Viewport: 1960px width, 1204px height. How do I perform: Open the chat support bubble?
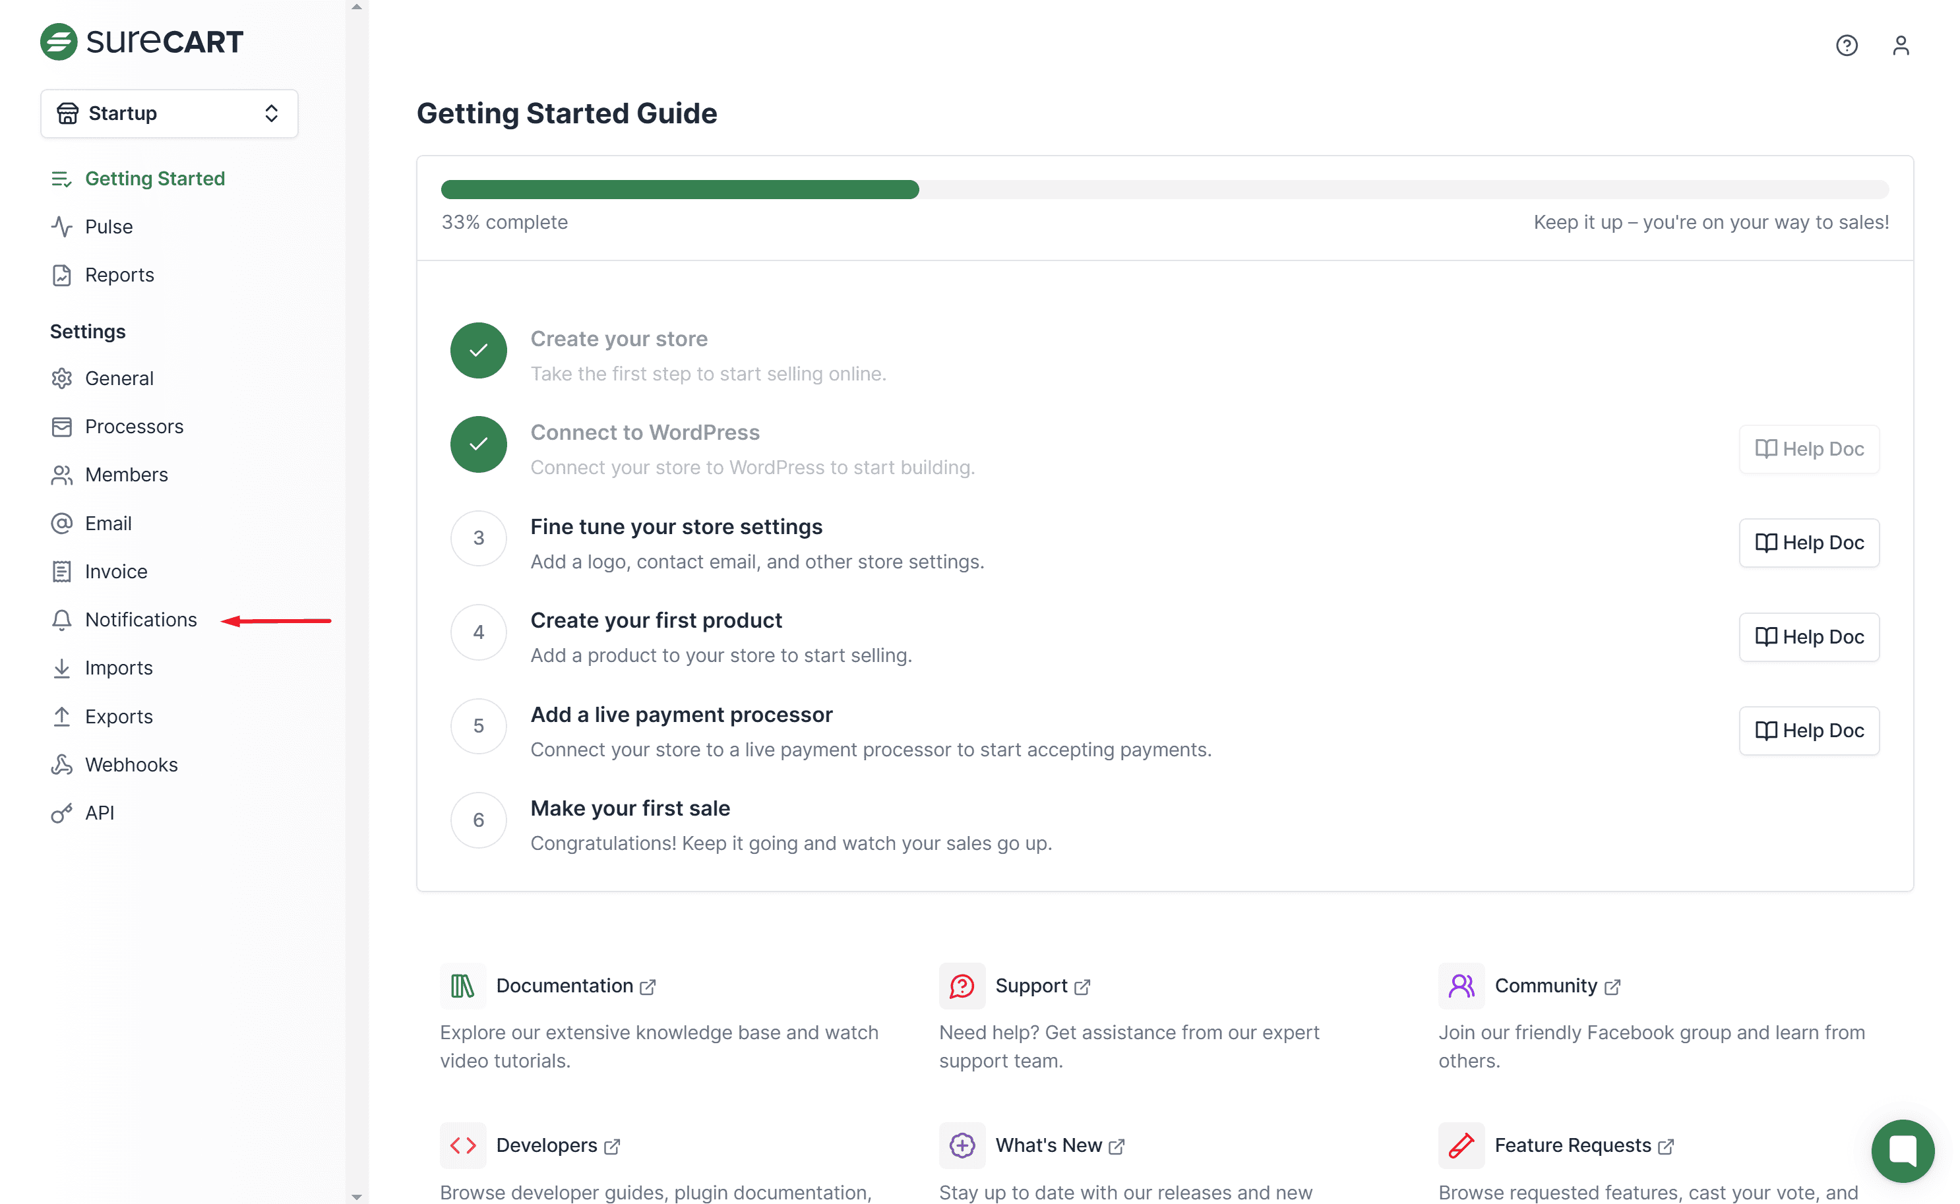pos(1901,1150)
